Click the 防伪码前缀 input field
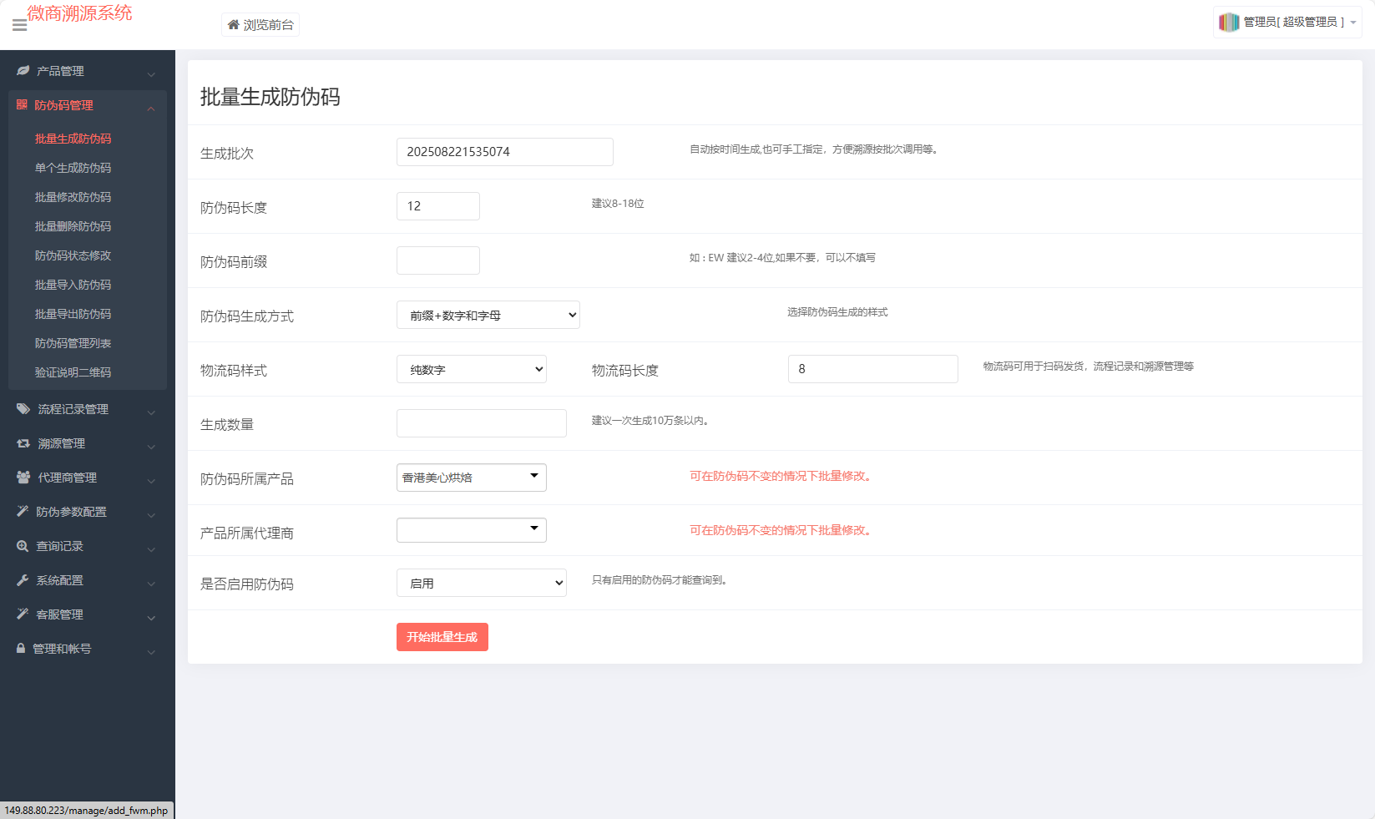 click(437, 260)
